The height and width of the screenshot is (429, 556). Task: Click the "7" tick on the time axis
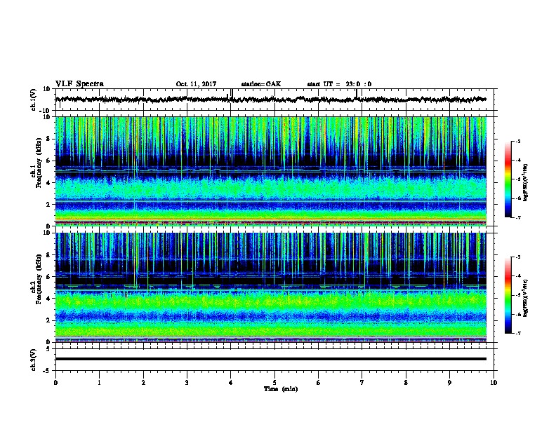(362, 383)
